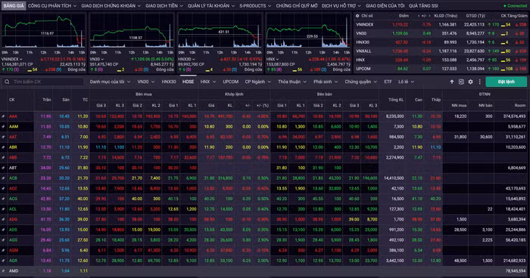Image resolution: width=530 pixels, height=278 pixels.
Task: Pin the AMD stock row
Action: coord(3,270)
